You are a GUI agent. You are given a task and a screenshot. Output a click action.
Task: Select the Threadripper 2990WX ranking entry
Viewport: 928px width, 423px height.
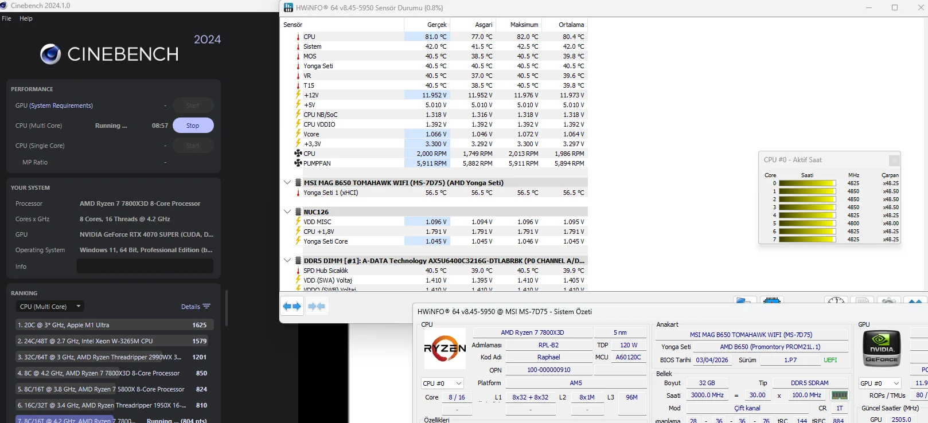point(115,357)
